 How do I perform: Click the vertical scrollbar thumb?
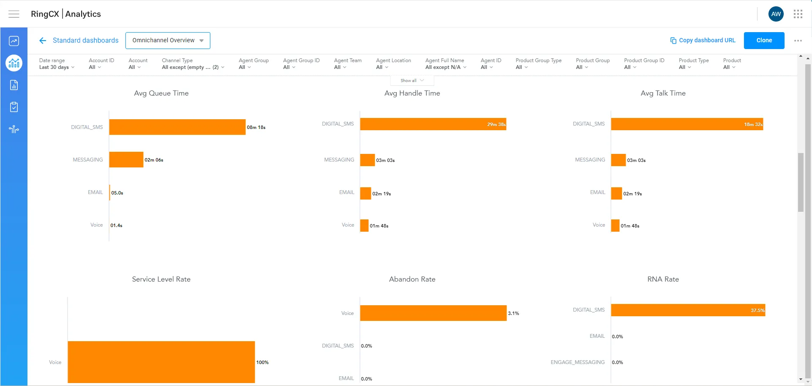(801, 182)
